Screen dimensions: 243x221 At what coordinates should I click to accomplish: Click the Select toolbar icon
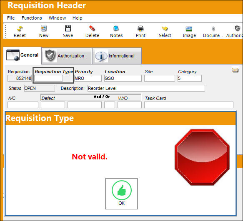[x=165, y=28]
